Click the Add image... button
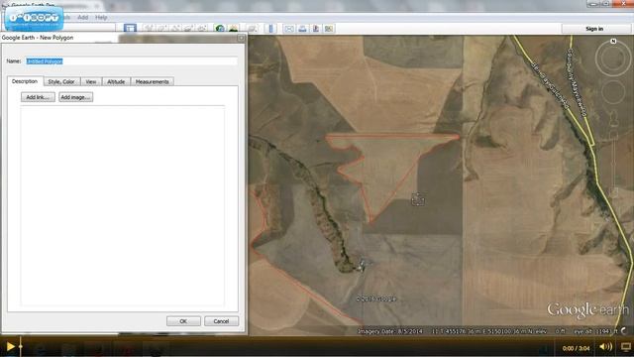This screenshot has height=357, width=634. pyautogui.click(x=75, y=97)
